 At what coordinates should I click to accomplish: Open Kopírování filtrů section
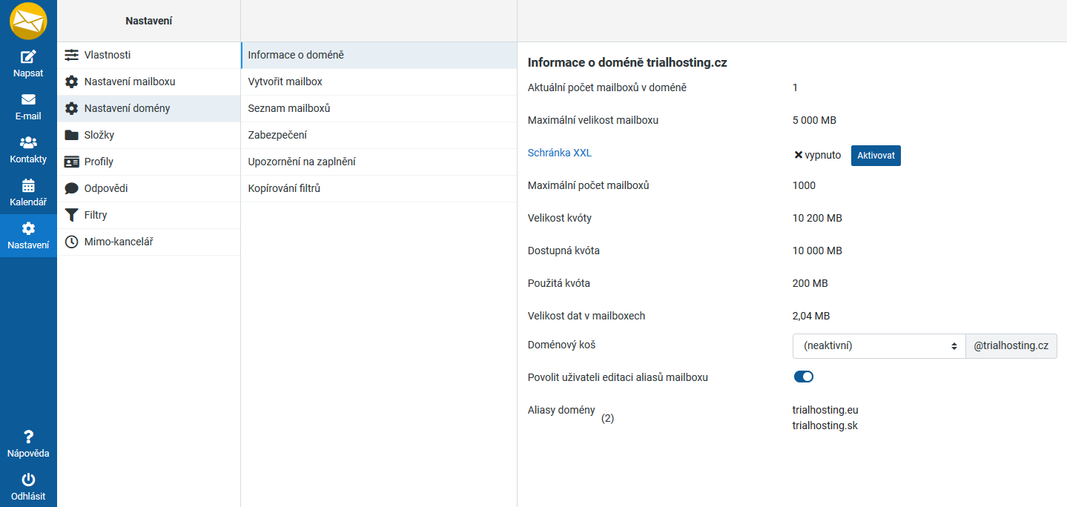pos(284,188)
